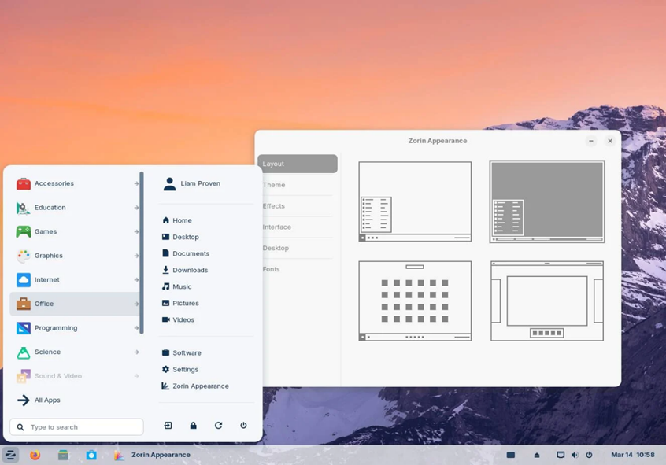Image resolution: width=666 pixels, height=465 pixels.
Task: Switch to the Theme tab
Action: tap(274, 185)
